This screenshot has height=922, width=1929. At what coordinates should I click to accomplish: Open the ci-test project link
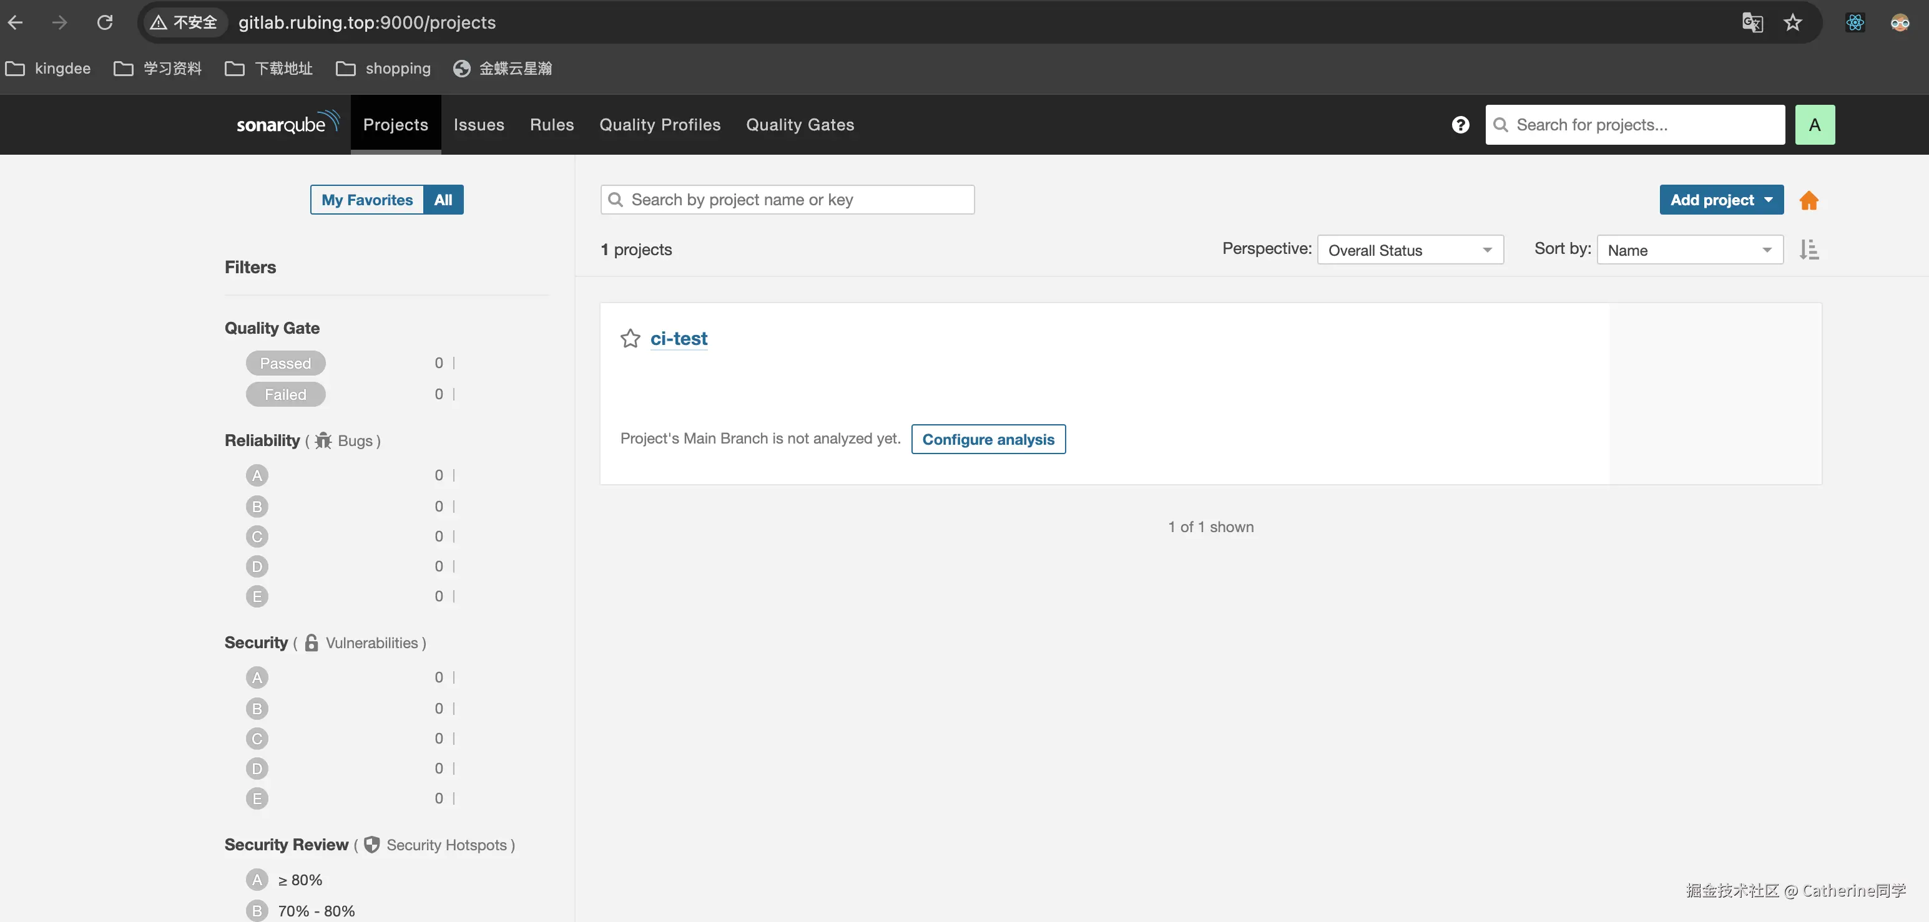[x=679, y=339]
